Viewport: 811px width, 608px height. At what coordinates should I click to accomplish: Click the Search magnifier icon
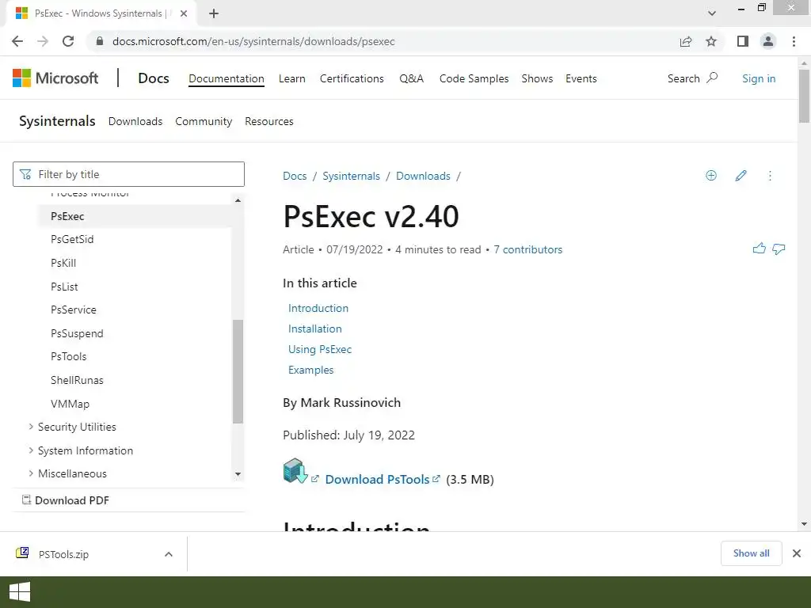(712, 78)
